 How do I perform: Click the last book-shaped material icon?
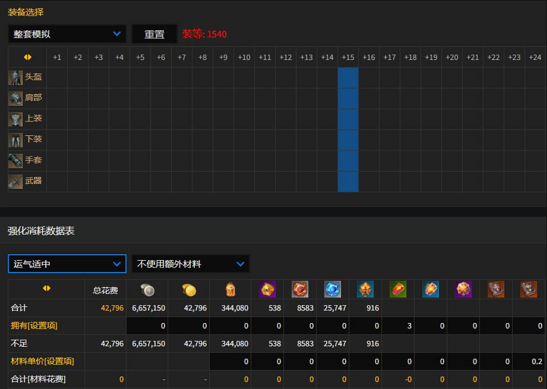[528, 289]
